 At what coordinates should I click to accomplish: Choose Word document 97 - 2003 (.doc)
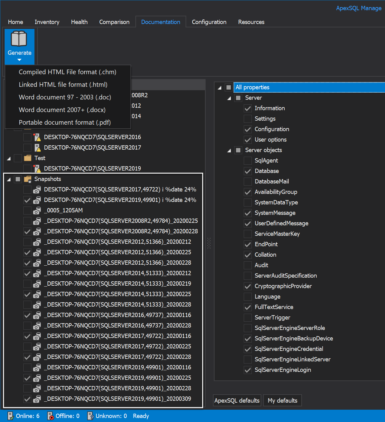point(68,97)
